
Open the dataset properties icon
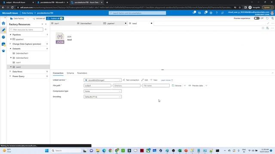267,28
